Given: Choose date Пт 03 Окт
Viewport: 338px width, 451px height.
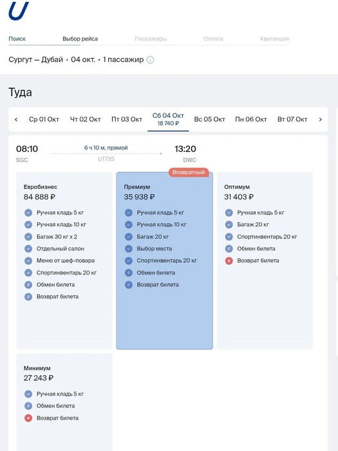Looking at the screenshot, I should tap(127, 119).
